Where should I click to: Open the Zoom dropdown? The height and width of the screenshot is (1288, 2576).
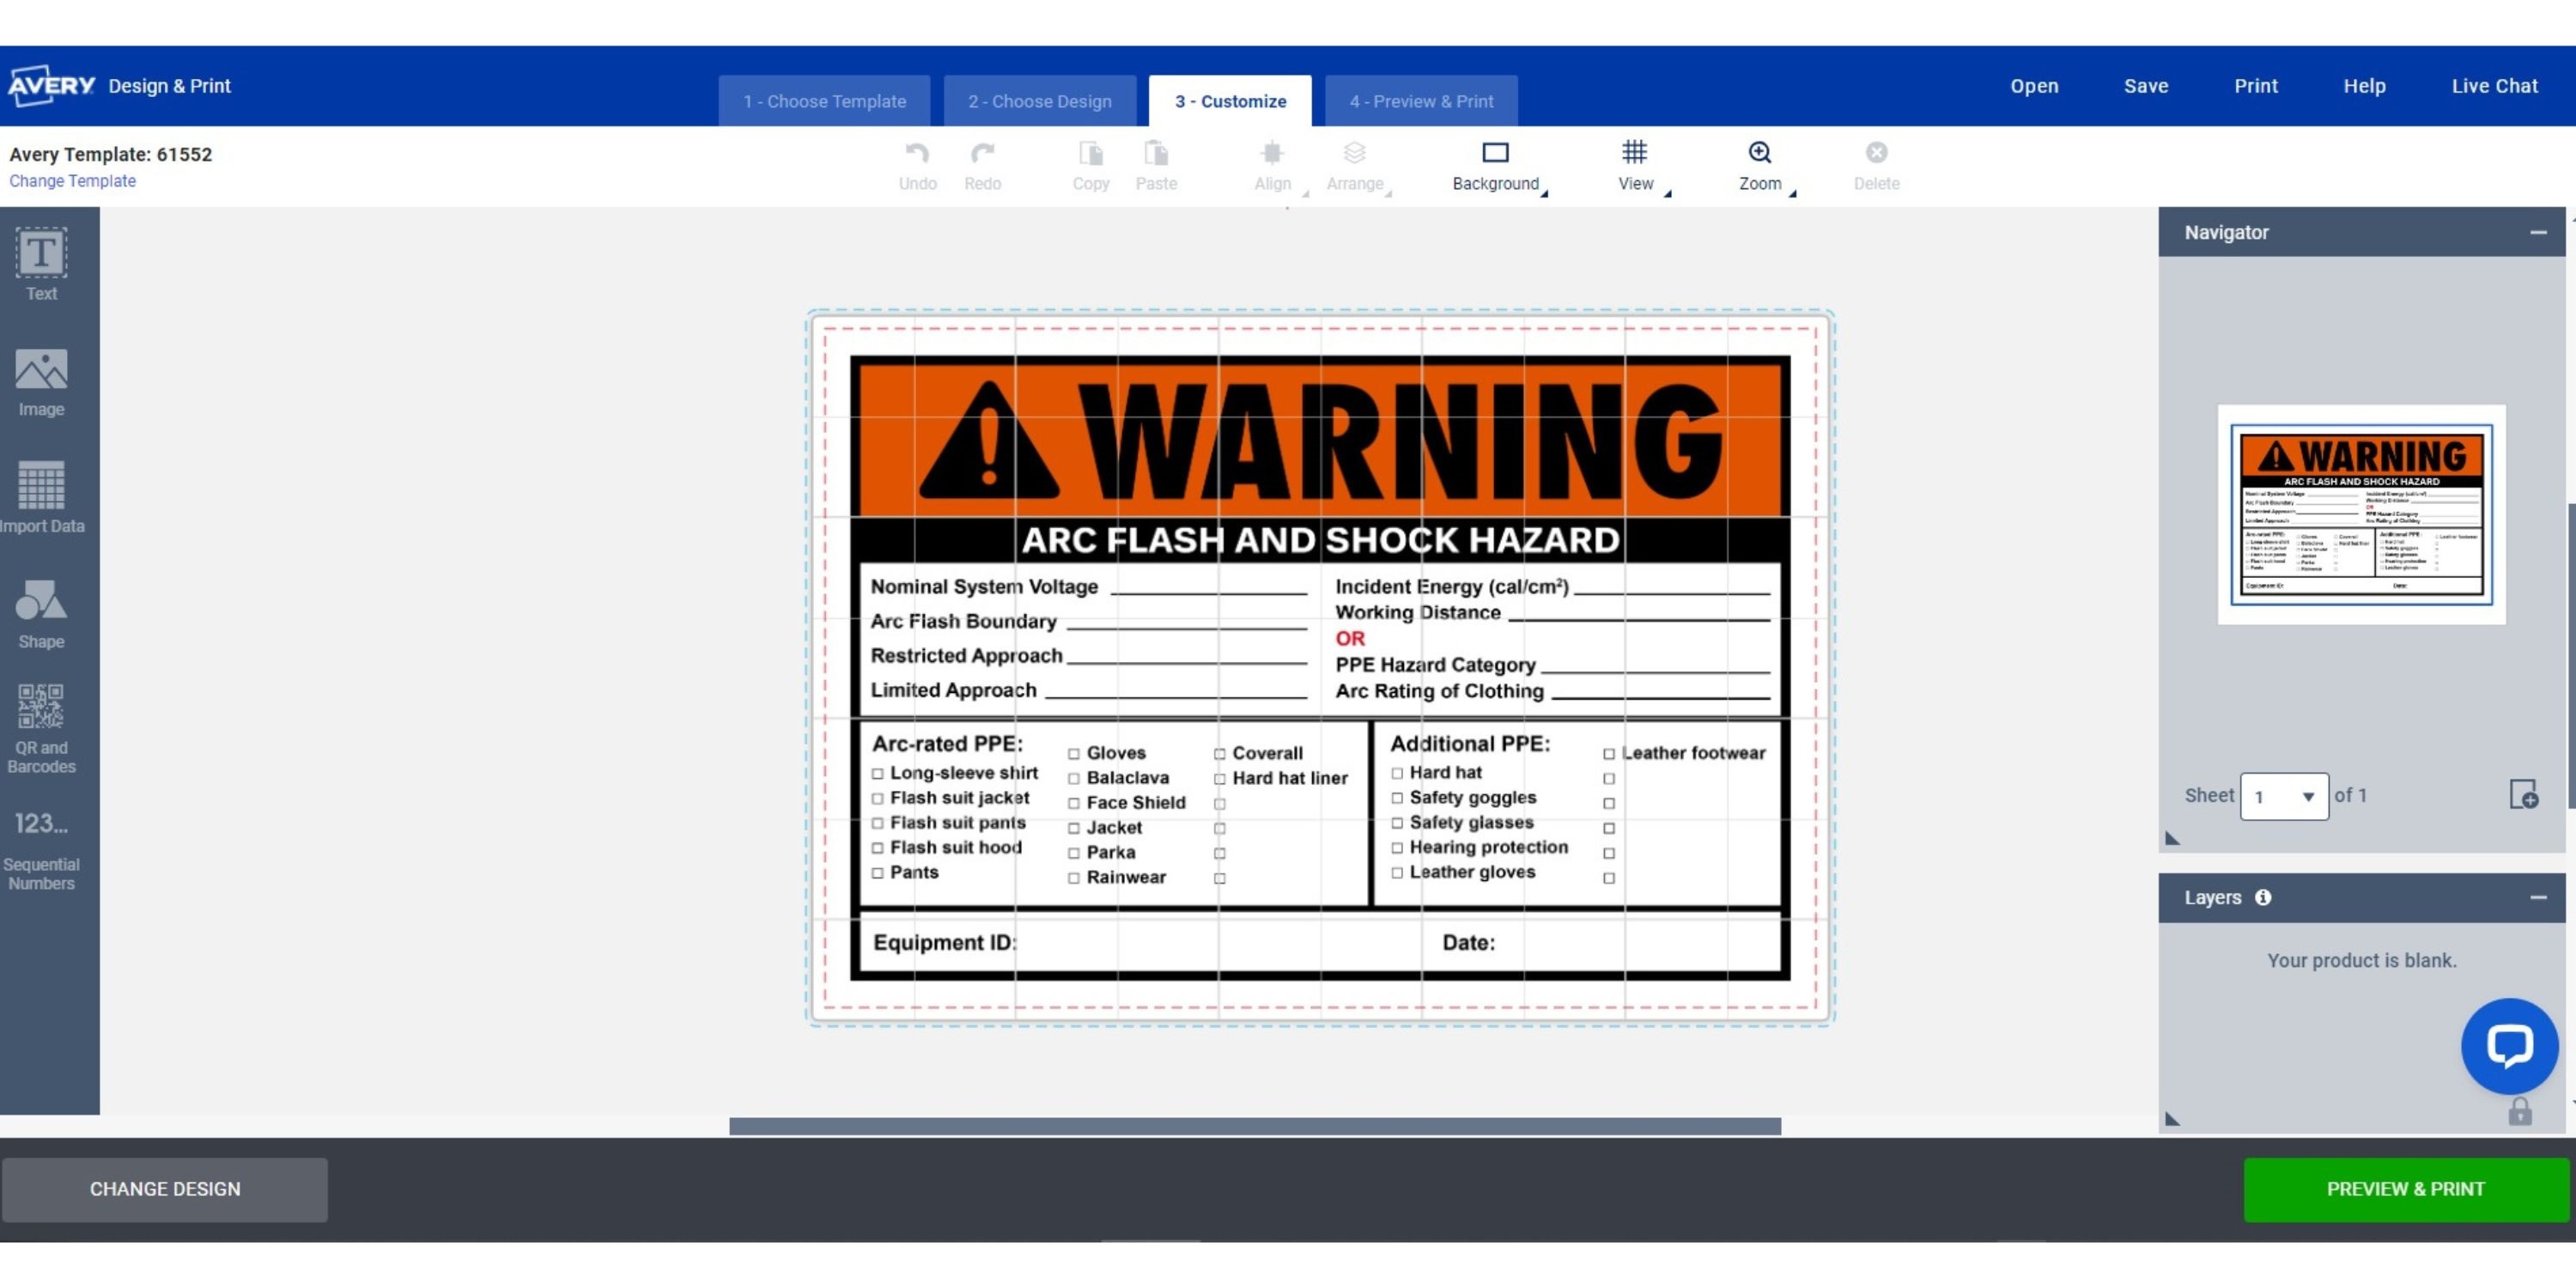[x=1760, y=166]
